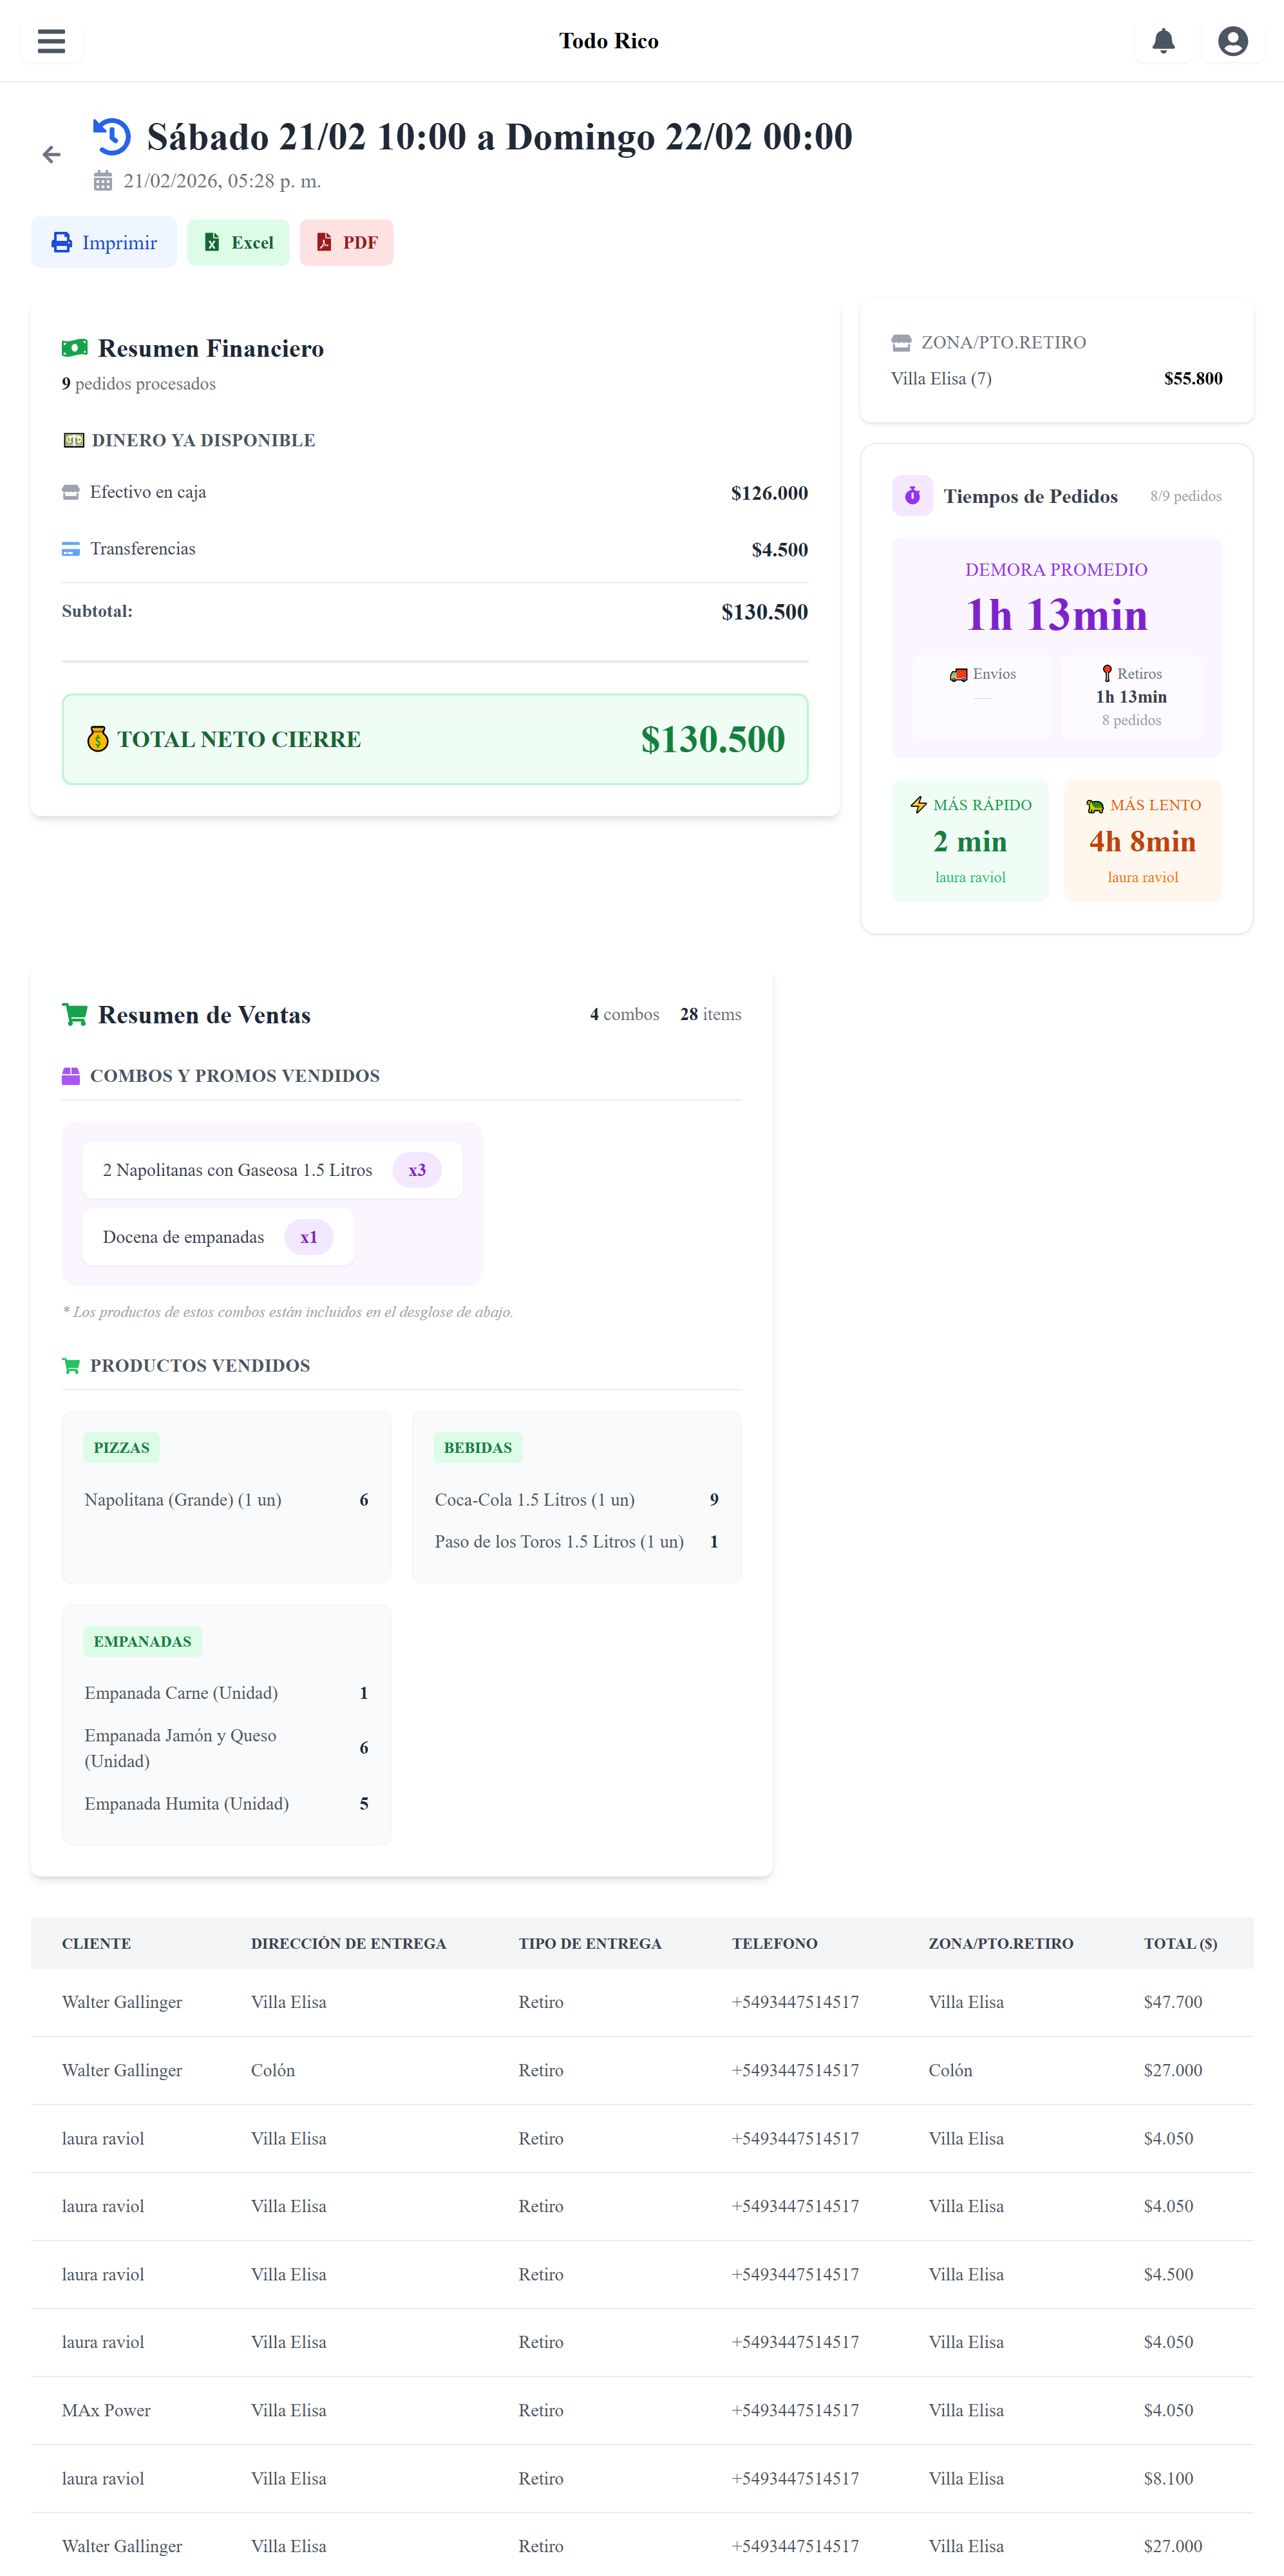Viewport: 1284px width, 2576px height.
Task: Click the Retiros time box
Action: (x=1131, y=696)
